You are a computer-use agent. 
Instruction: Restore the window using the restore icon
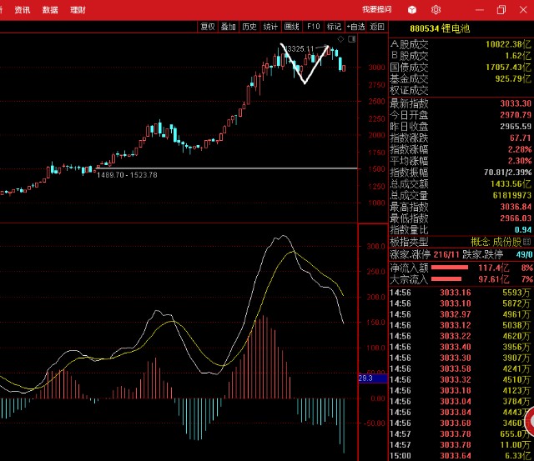coord(501,10)
